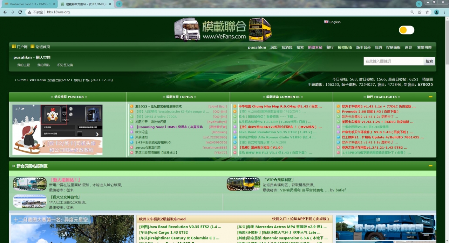Go forward in browser history
The image size is (449, 243).
13,12
